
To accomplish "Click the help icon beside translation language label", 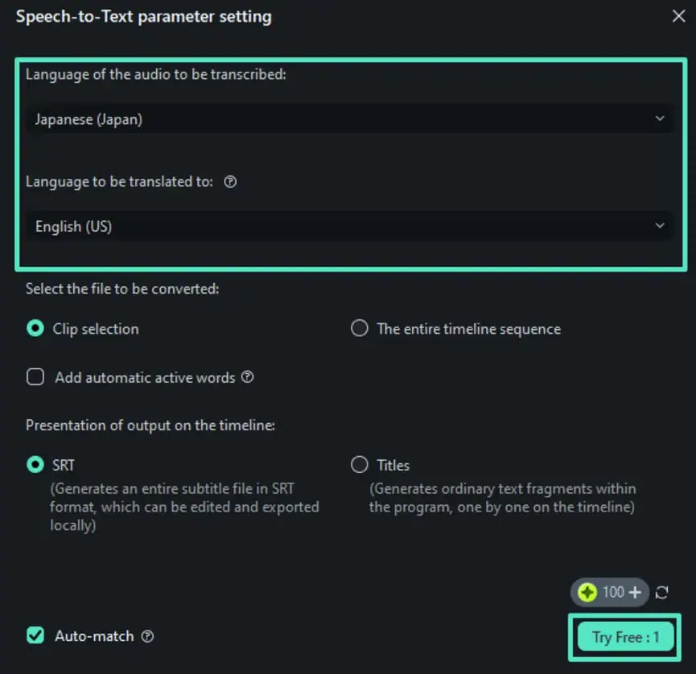I will (x=230, y=182).
